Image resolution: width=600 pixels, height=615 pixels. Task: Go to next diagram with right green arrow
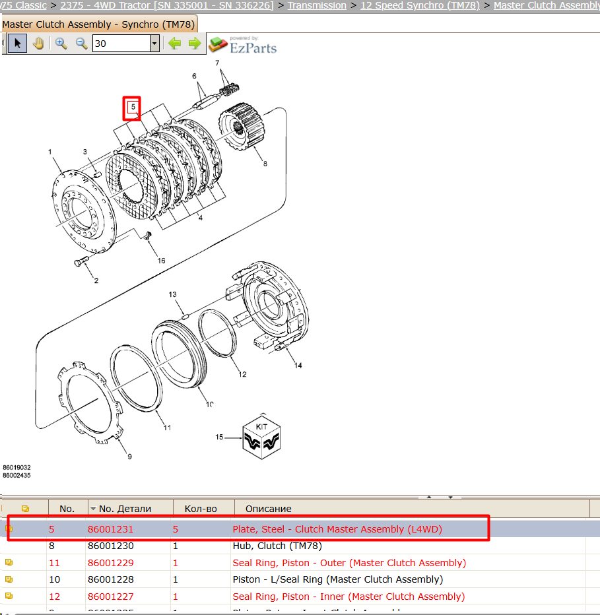[195, 43]
